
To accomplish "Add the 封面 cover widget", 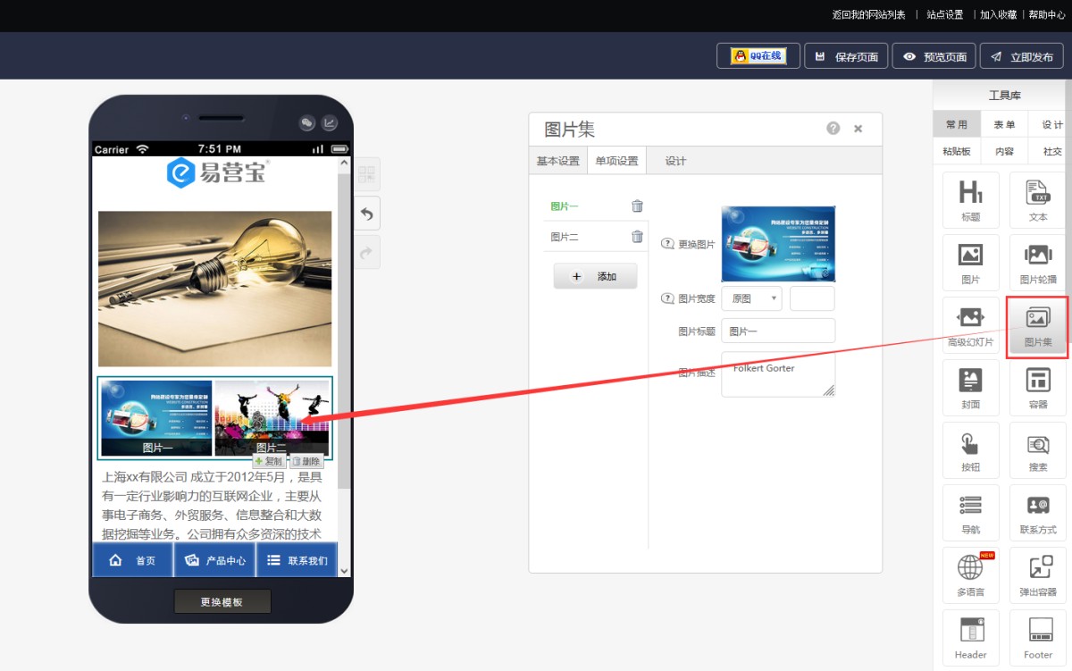I will 970,388.
